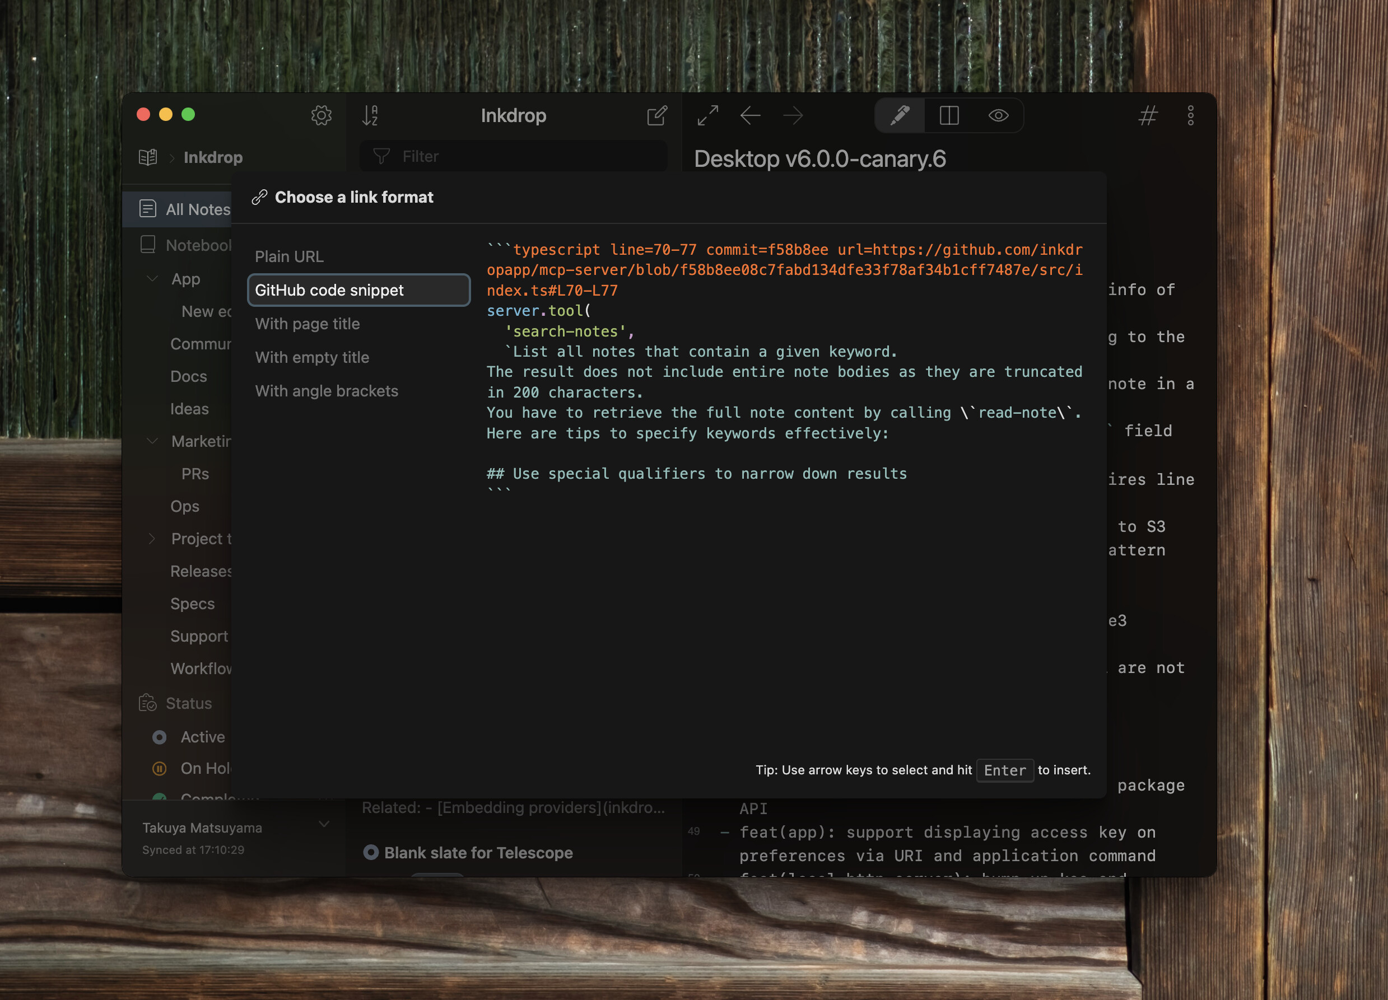
Task: Toggle distraction-free mode with expand arrows
Action: coord(707,115)
